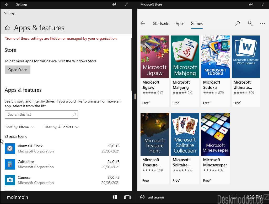Click the 21 apps found text
This screenshot has height=204, width=269.
coord(16,136)
